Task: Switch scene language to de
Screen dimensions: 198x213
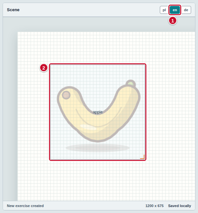Action: pyautogui.click(x=186, y=10)
